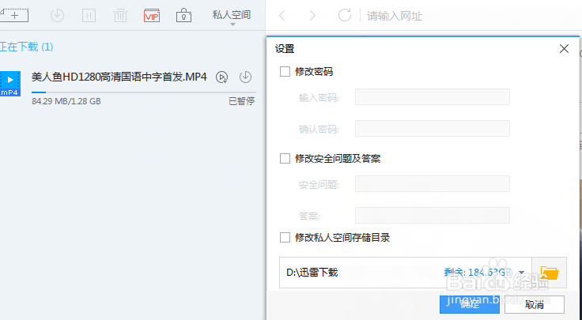582x320 pixels.
Task: Click the MP4 file type thumbnail
Action: click(x=10, y=84)
